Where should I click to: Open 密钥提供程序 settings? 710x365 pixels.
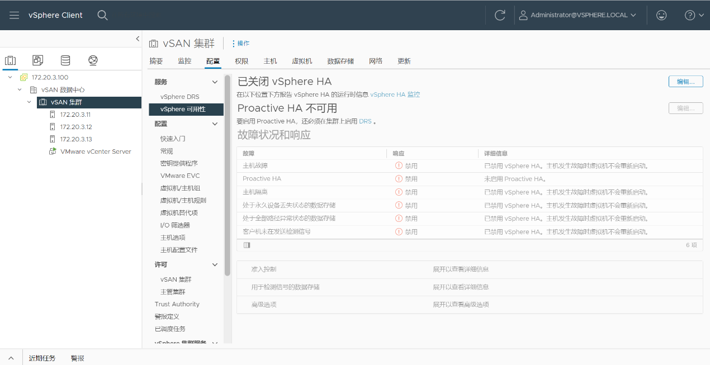(179, 163)
